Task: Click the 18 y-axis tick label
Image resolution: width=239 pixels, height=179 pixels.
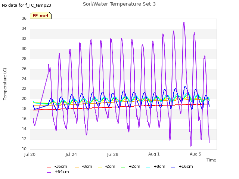Action: point(24,109)
